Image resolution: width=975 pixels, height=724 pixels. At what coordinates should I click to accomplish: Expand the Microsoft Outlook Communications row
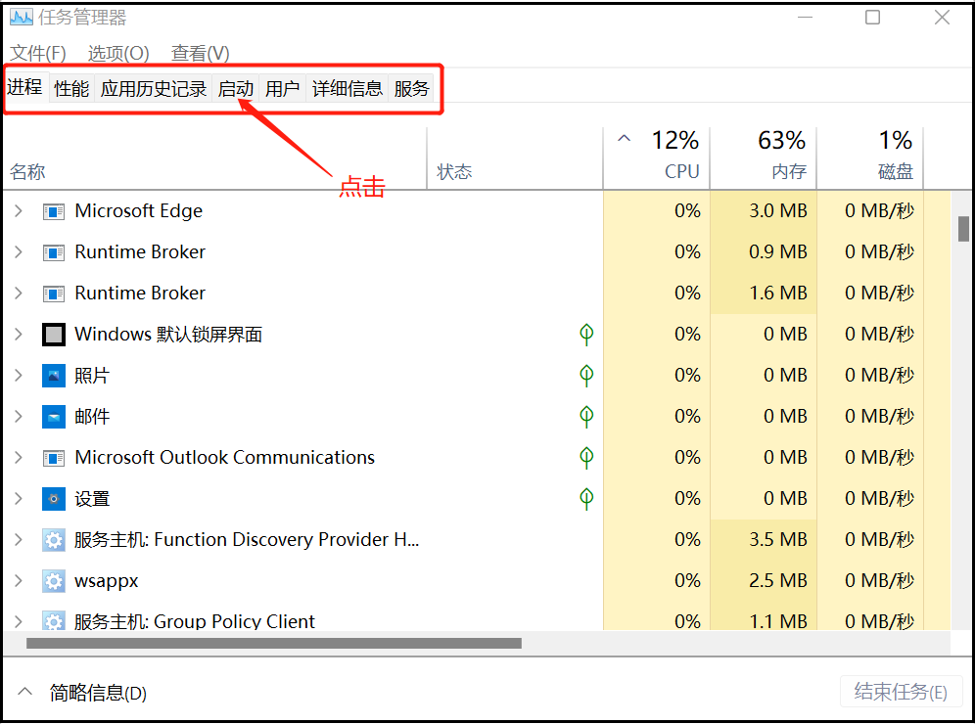(19, 458)
